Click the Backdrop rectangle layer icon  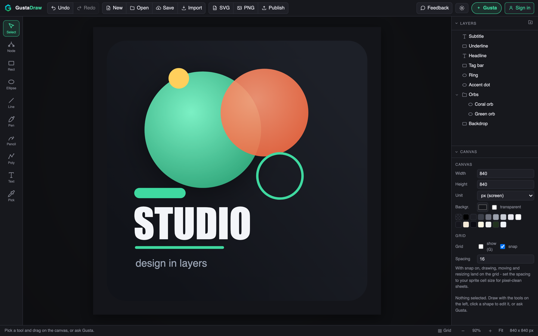(x=464, y=124)
